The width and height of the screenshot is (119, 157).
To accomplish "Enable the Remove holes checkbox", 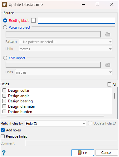I will [3, 136].
